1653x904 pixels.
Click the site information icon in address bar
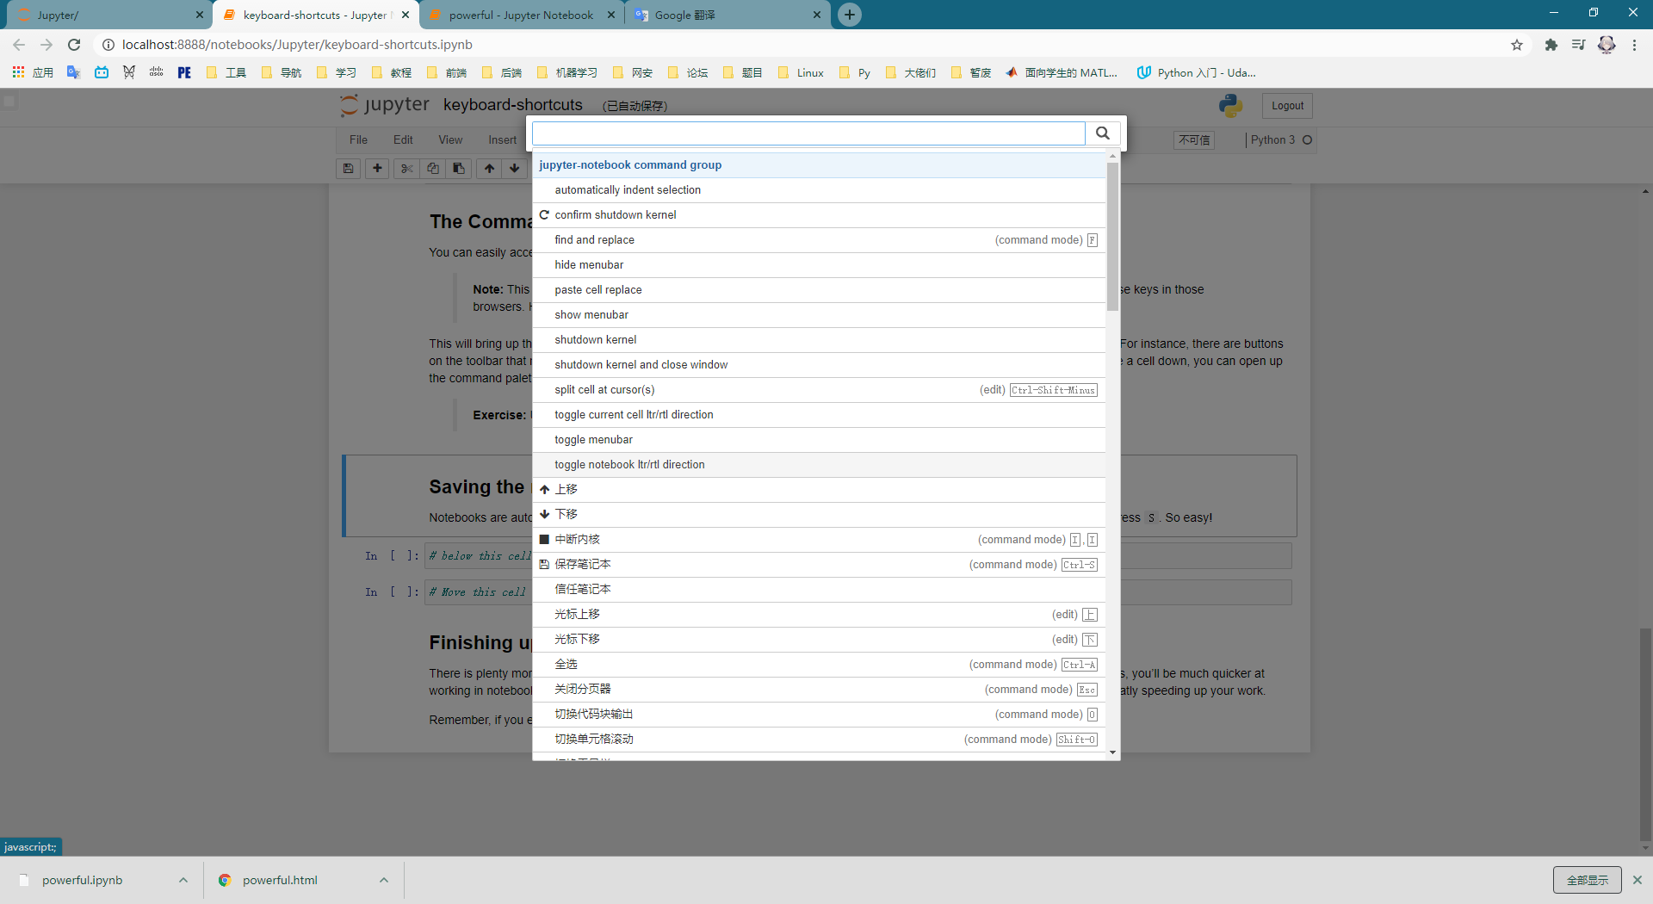pyautogui.click(x=108, y=45)
